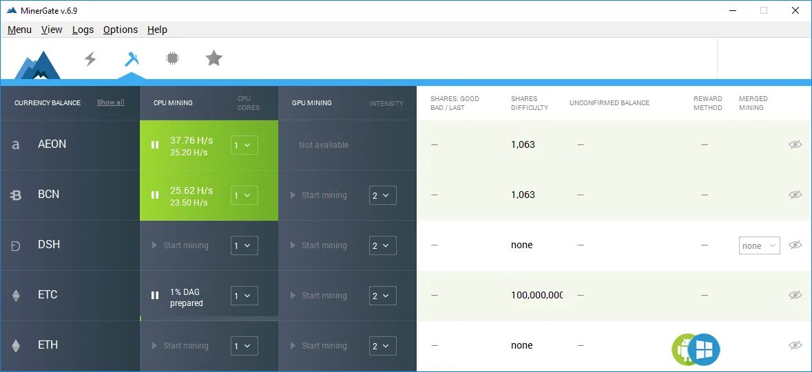Pause AEON CPU mining

155,145
